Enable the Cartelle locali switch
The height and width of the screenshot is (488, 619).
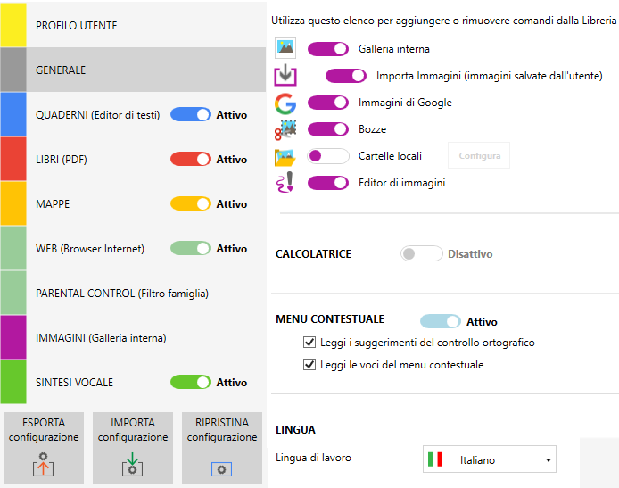coord(328,156)
